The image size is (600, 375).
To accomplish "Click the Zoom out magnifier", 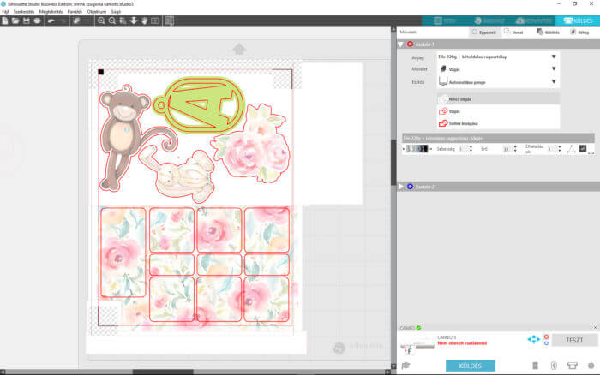I will click(x=111, y=21).
